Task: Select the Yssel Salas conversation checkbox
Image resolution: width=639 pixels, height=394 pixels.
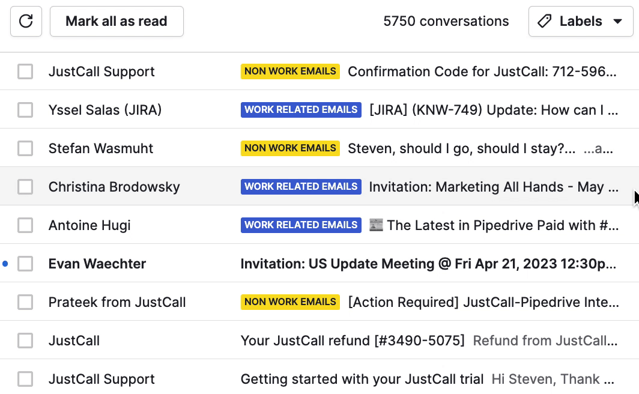Action: (25, 109)
